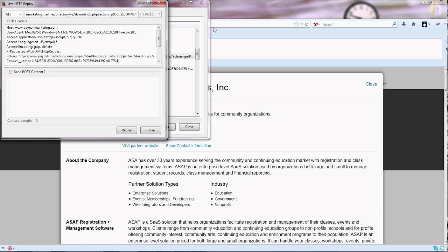The image size is (448, 252).
Task: Click the small add-on icon at the toolbar's right end
Action: pyautogui.click(x=438, y=24)
